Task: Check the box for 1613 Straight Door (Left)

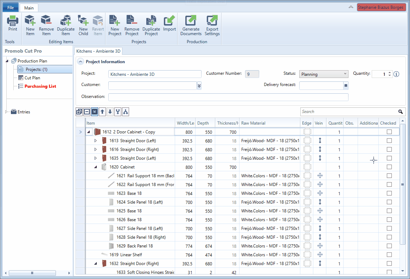Action: click(x=389, y=141)
